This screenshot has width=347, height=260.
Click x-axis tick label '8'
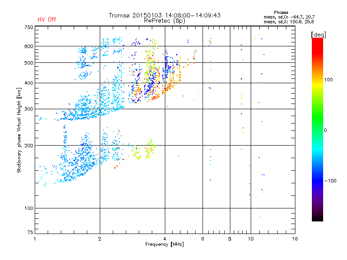[230, 239]
